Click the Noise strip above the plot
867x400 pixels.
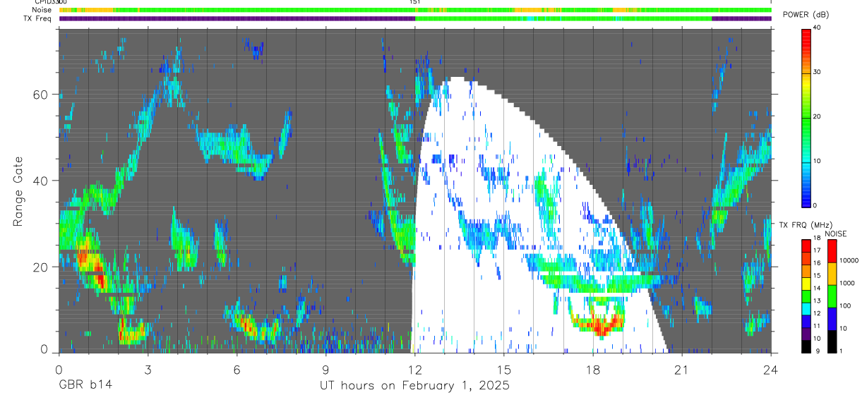[x=415, y=10]
